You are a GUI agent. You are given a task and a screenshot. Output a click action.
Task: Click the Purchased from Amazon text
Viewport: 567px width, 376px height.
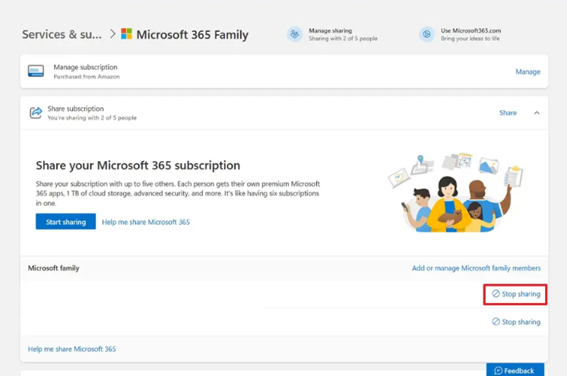click(87, 77)
